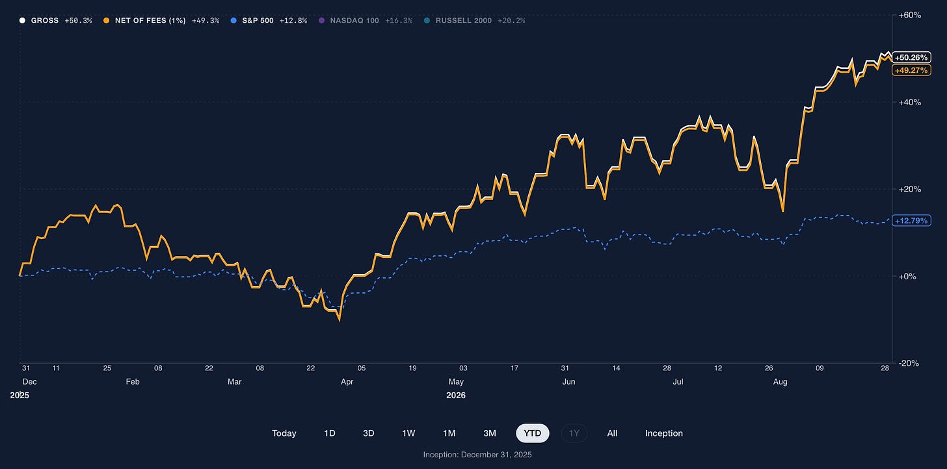Toggle the NET OF FEES (1%) legend series
947x469 pixels.
pyautogui.click(x=161, y=20)
